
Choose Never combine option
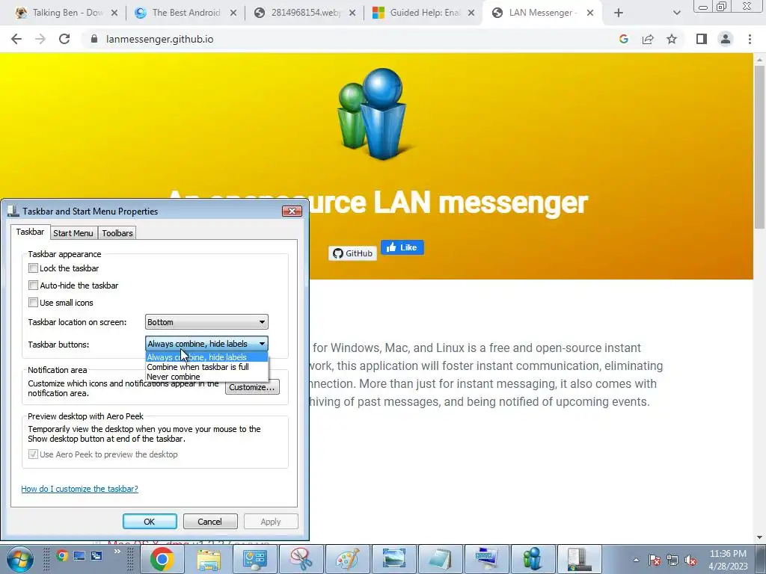(206, 377)
